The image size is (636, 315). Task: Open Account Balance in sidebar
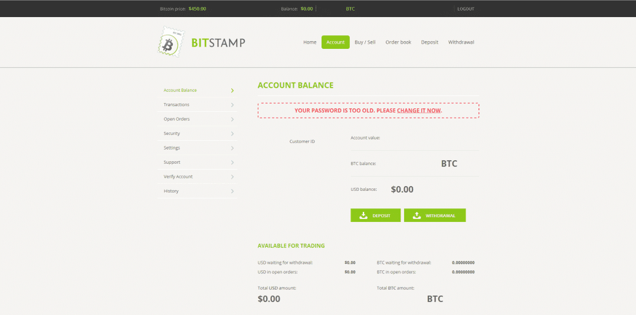point(196,90)
